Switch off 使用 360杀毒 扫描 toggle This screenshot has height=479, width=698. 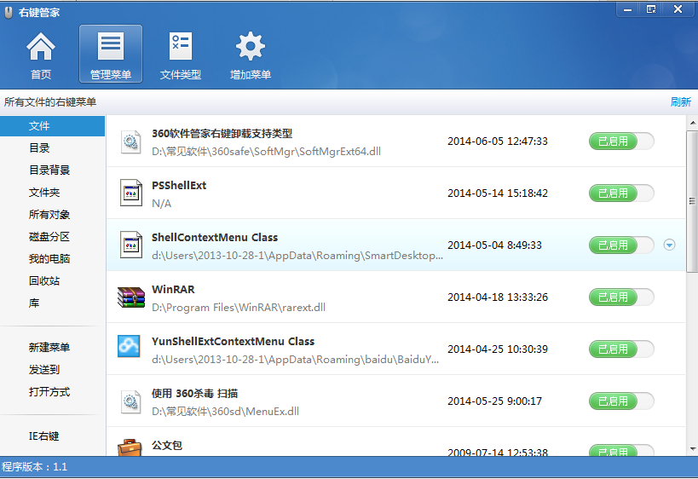coord(621,401)
